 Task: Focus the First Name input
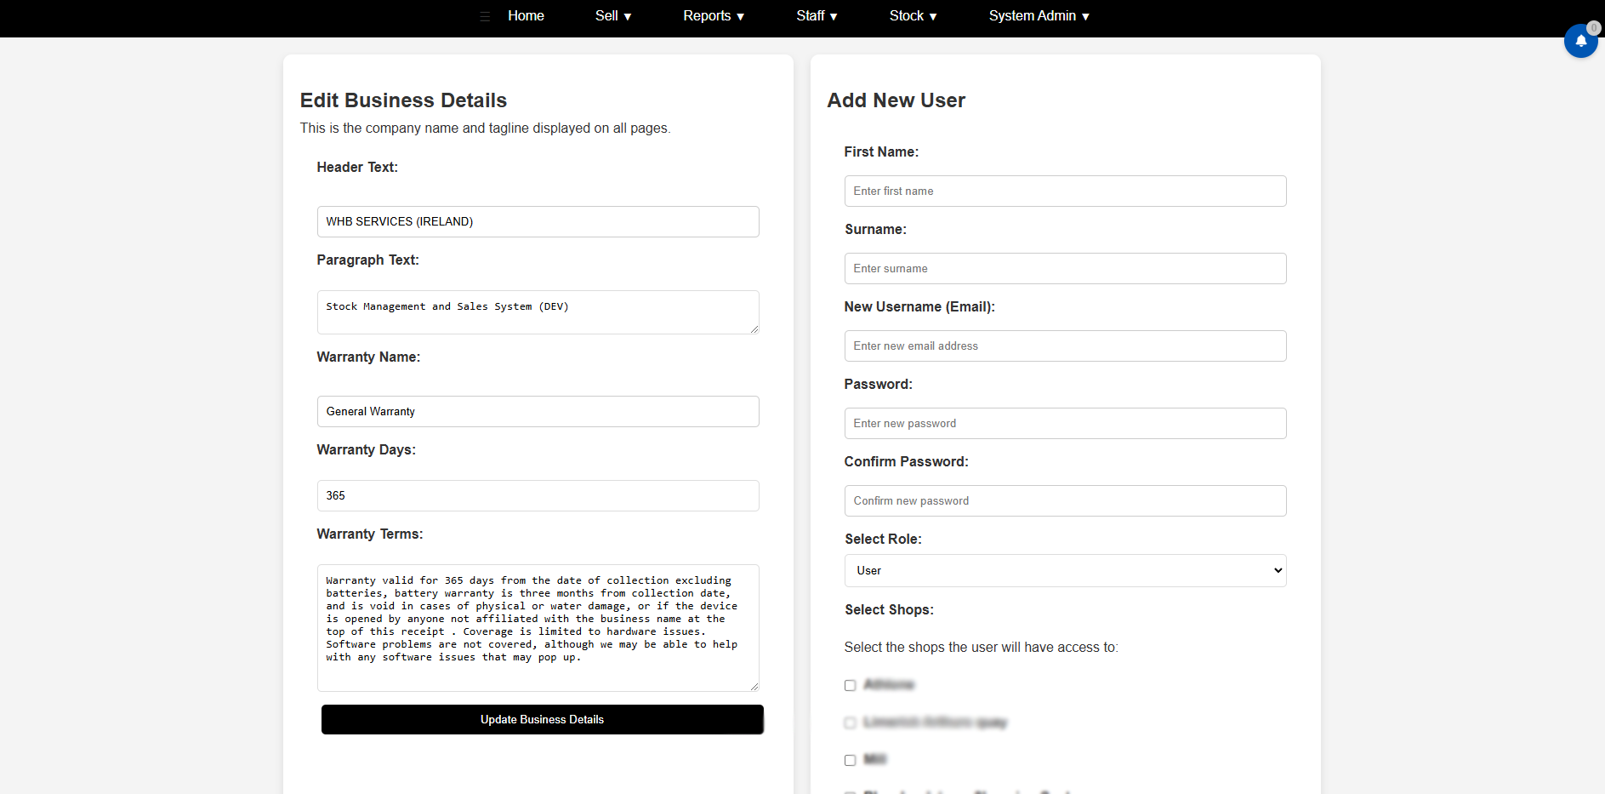point(1065,191)
